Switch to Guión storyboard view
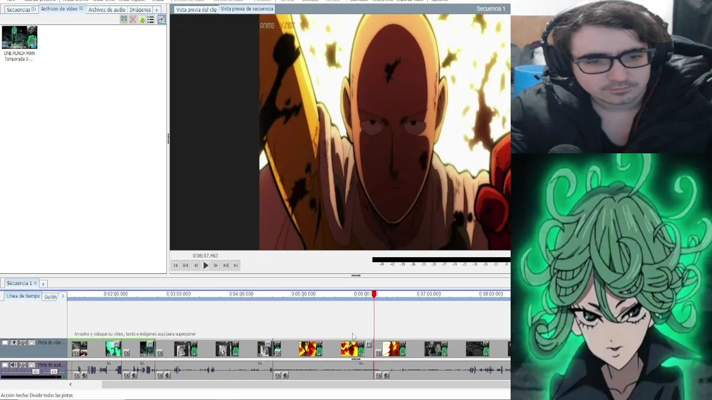 point(51,297)
